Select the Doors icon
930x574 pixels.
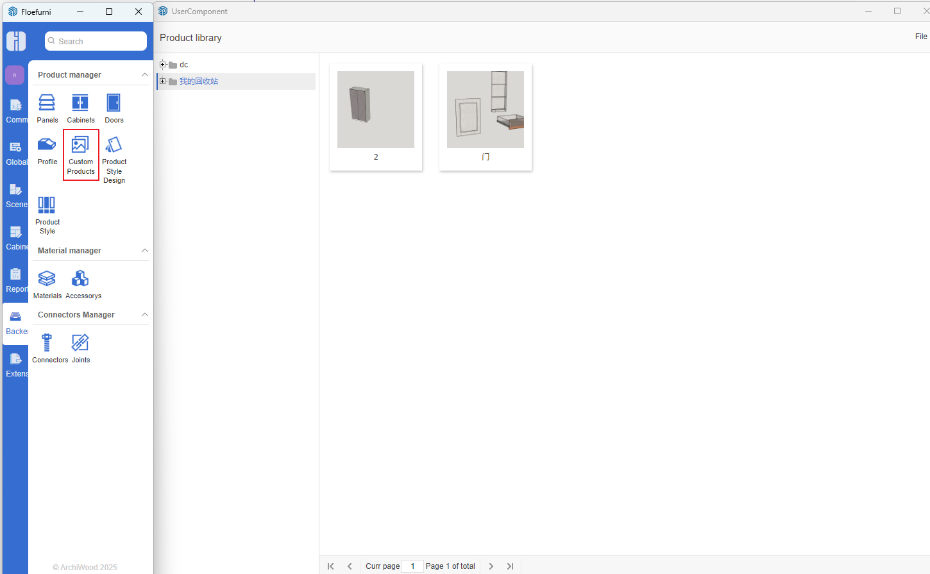pyautogui.click(x=114, y=108)
